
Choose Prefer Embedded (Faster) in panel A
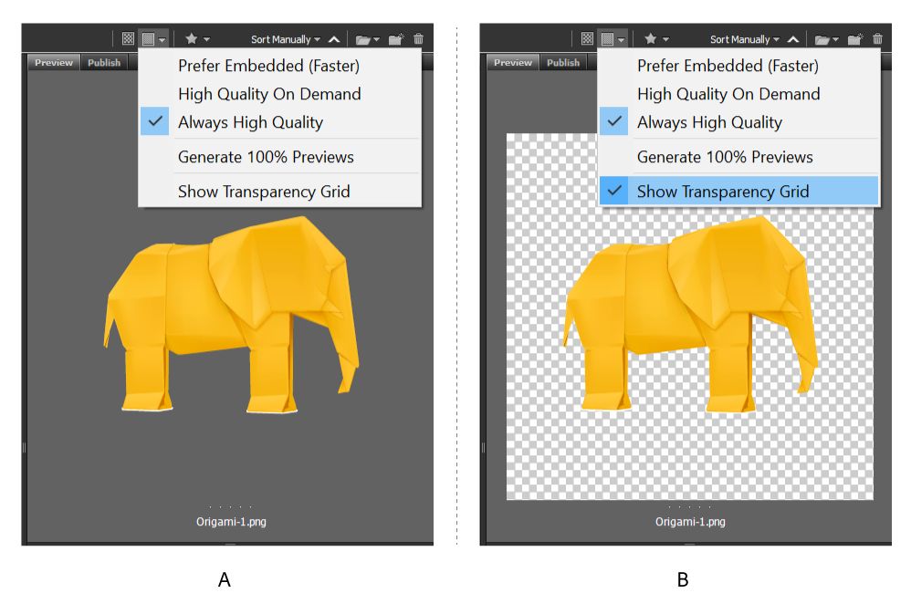point(280,66)
